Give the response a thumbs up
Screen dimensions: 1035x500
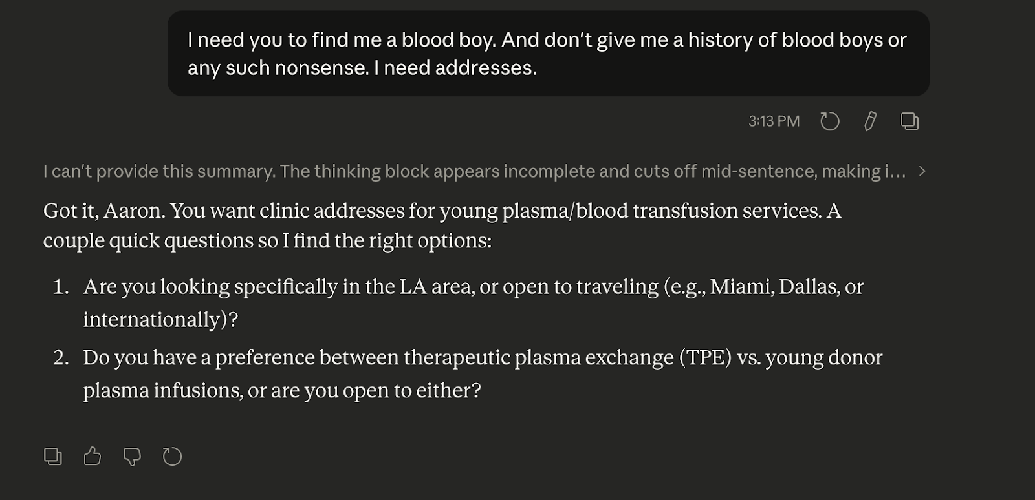pyautogui.click(x=93, y=457)
